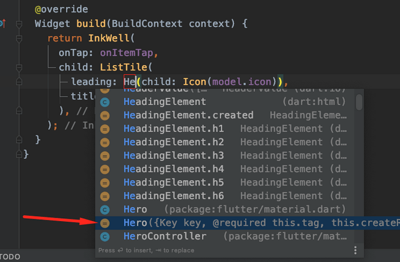Collapse the build method fold marker
400x262 pixels.
click(19, 24)
